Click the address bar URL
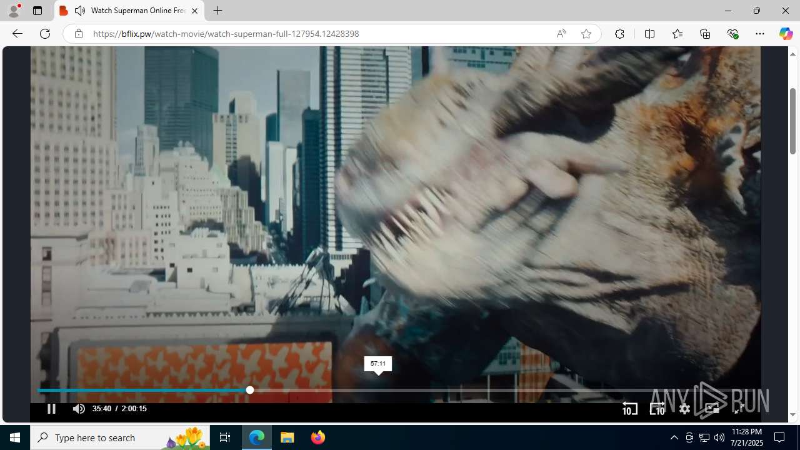 tap(226, 34)
